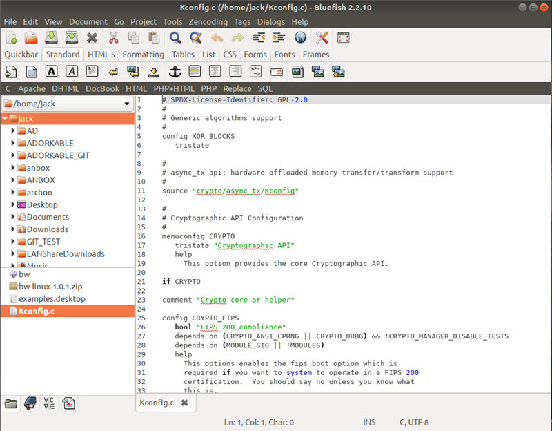The width and height of the screenshot is (552, 431).
Task: Place cursor on line 16 menuconfig CRYPTO
Action: (x=198, y=236)
